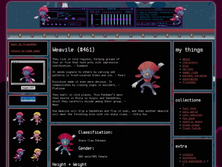This screenshot has height=167, width=222.
Task: Open the flash fields link
Action: (192, 128)
